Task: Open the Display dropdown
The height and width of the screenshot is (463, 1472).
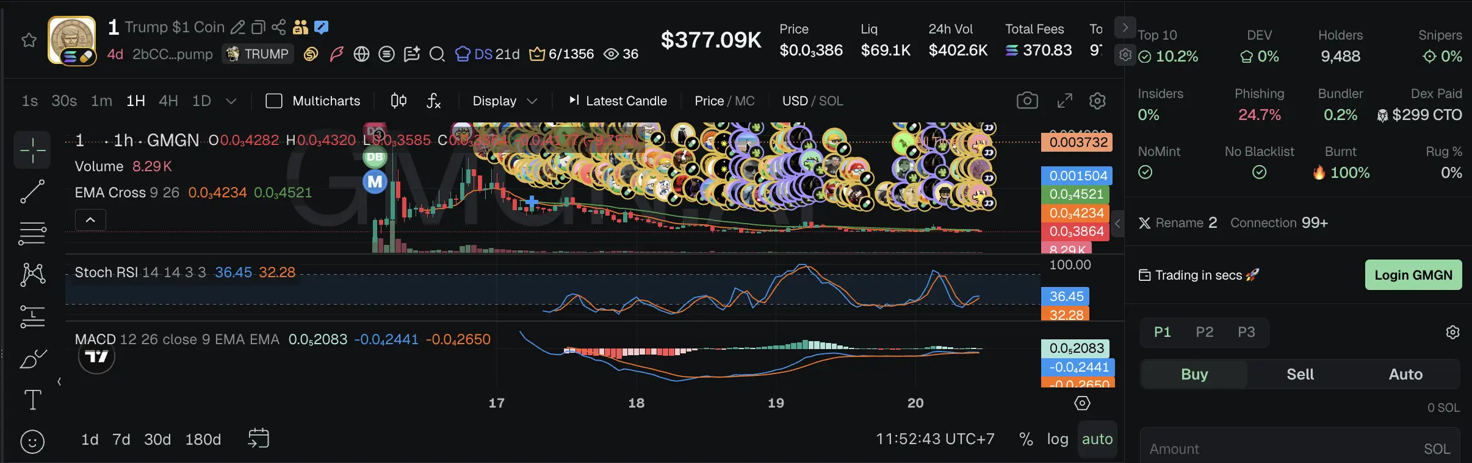Action: tap(505, 101)
